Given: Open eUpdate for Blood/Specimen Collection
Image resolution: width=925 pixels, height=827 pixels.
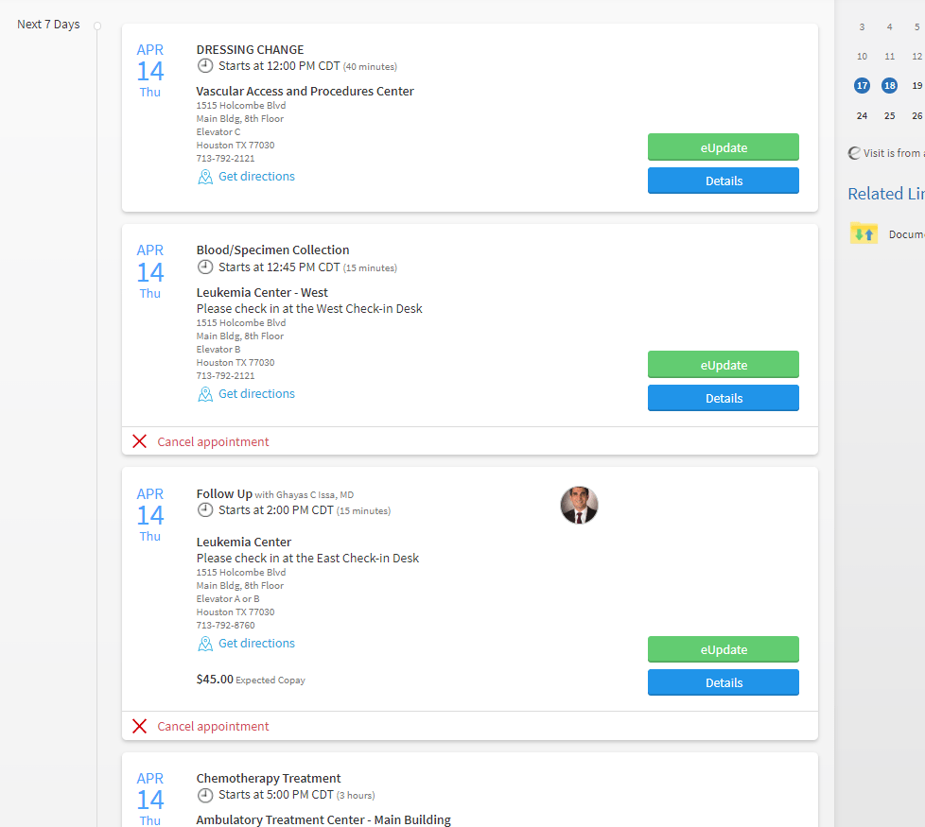Looking at the screenshot, I should 724,365.
